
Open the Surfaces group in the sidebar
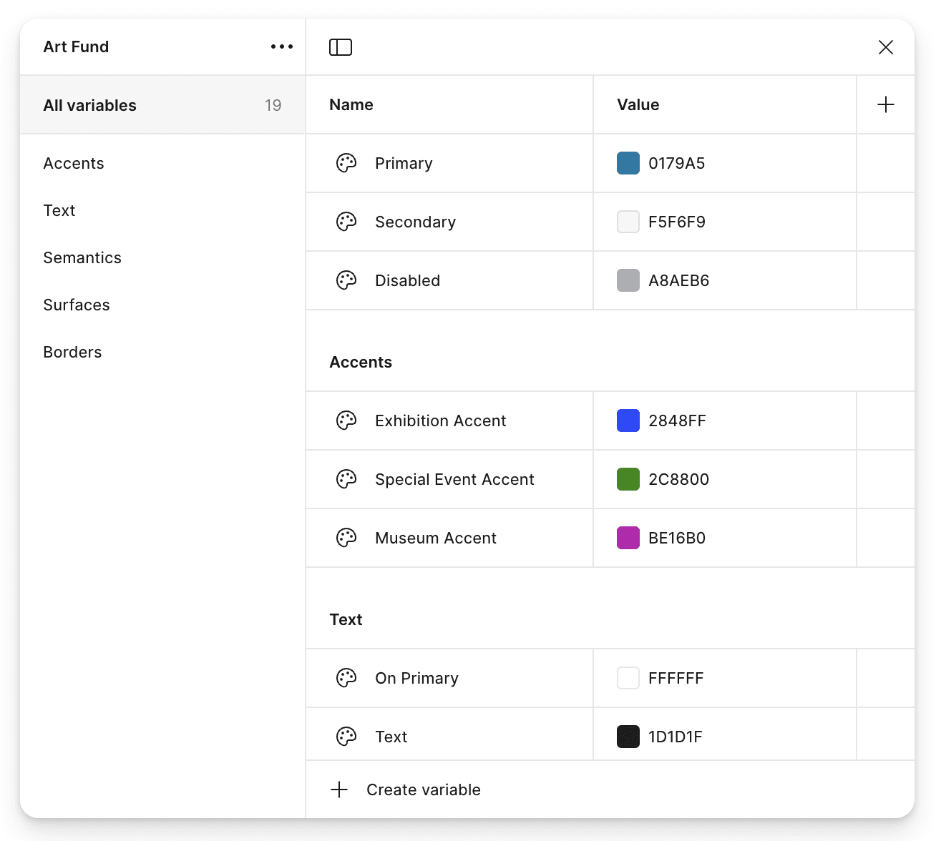[77, 305]
